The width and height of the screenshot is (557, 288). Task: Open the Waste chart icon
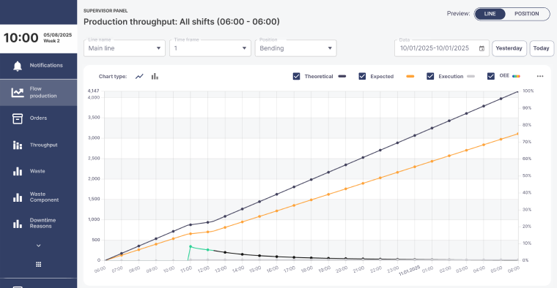click(x=18, y=171)
